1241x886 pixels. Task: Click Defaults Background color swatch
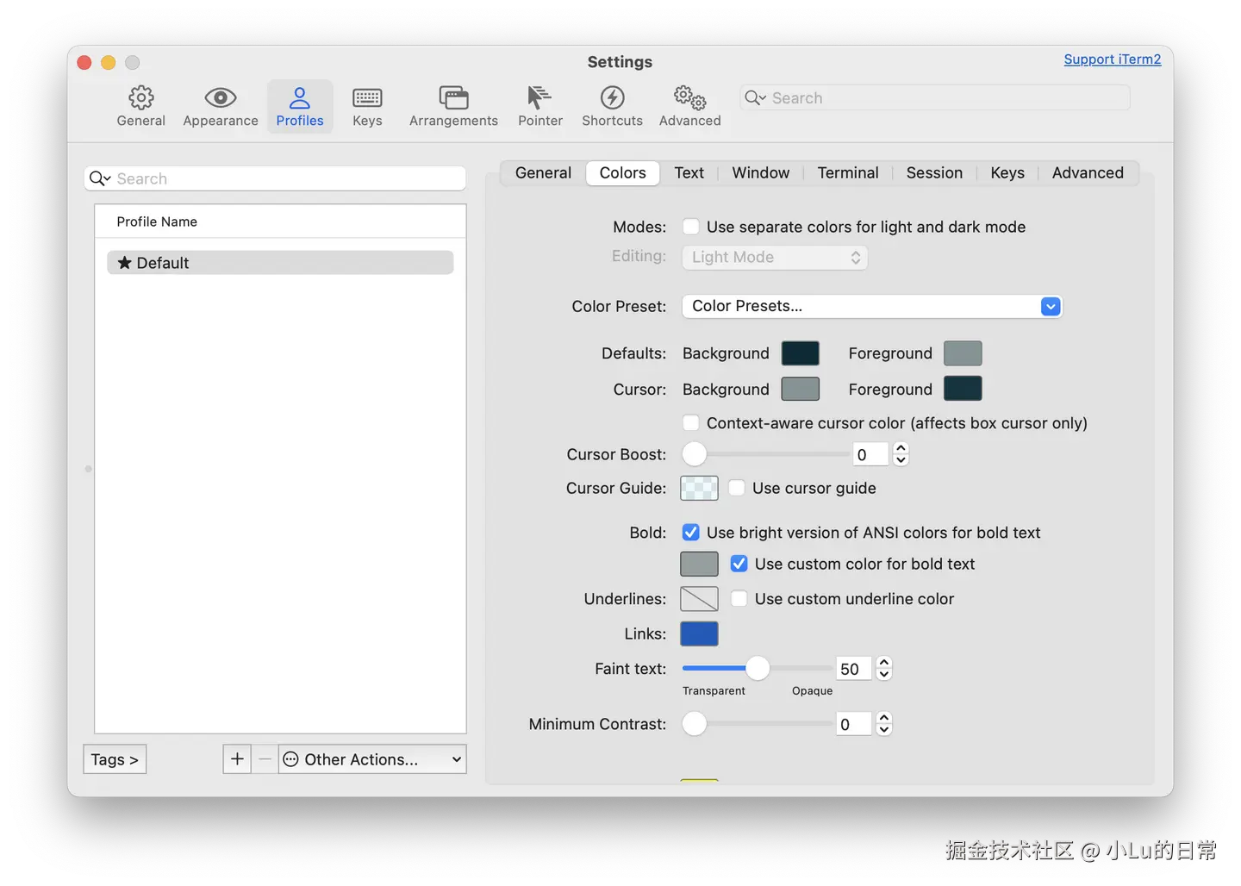801,353
